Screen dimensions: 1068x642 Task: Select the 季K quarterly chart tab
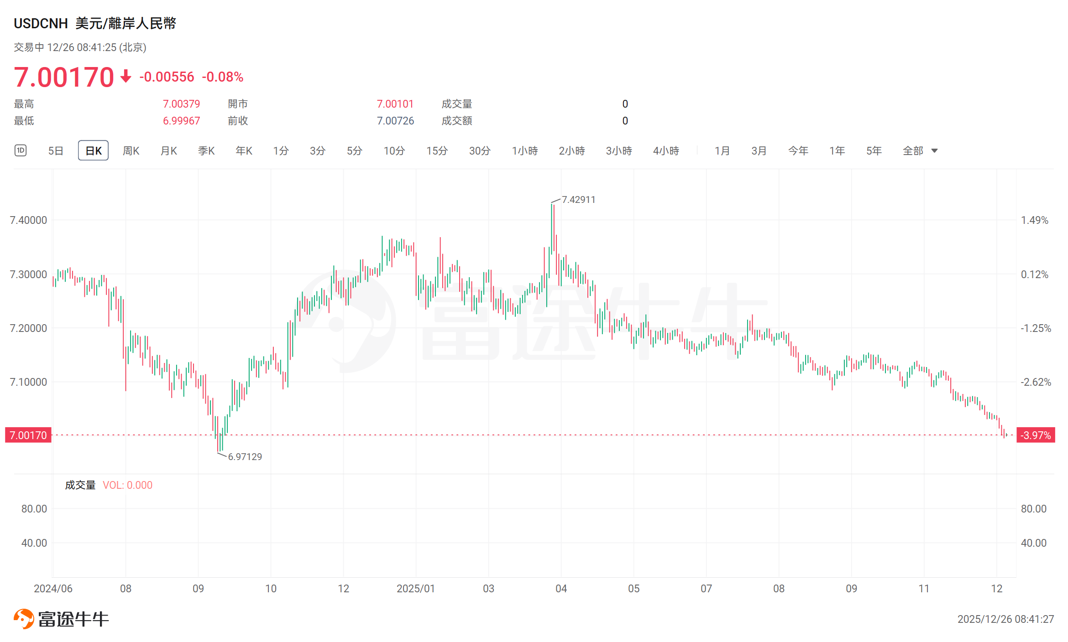206,151
